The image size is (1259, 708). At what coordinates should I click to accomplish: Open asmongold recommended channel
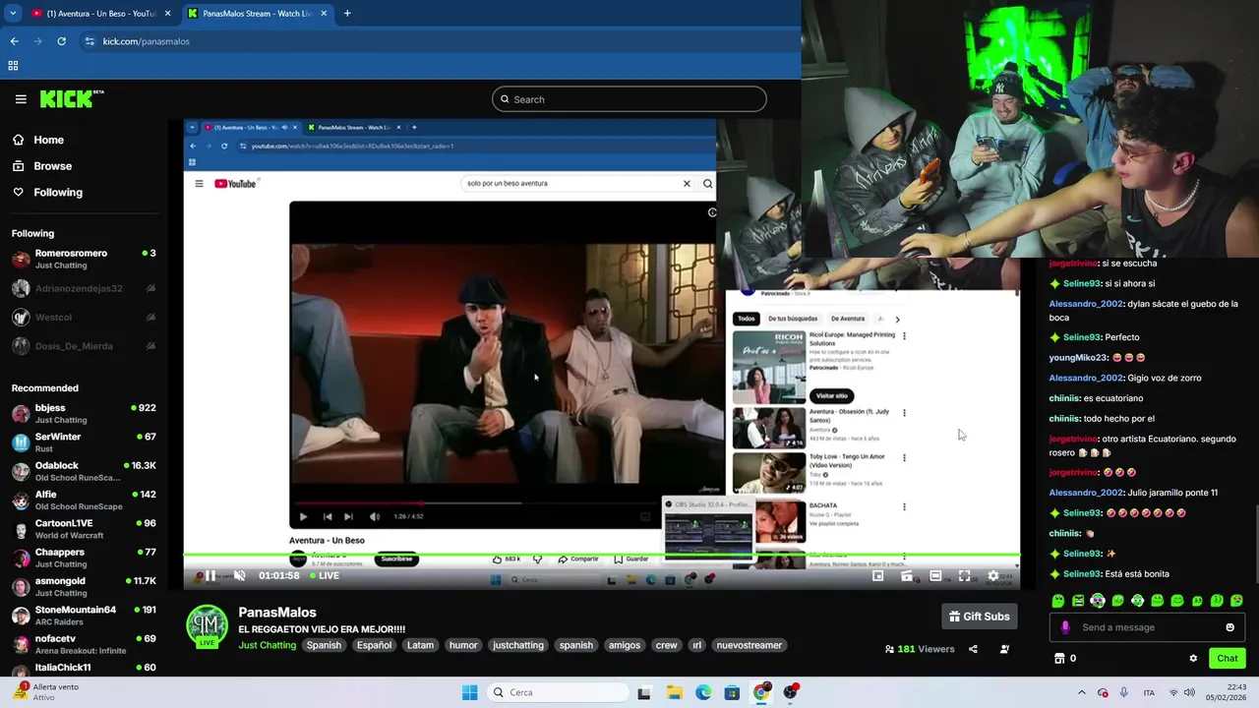[84, 586]
